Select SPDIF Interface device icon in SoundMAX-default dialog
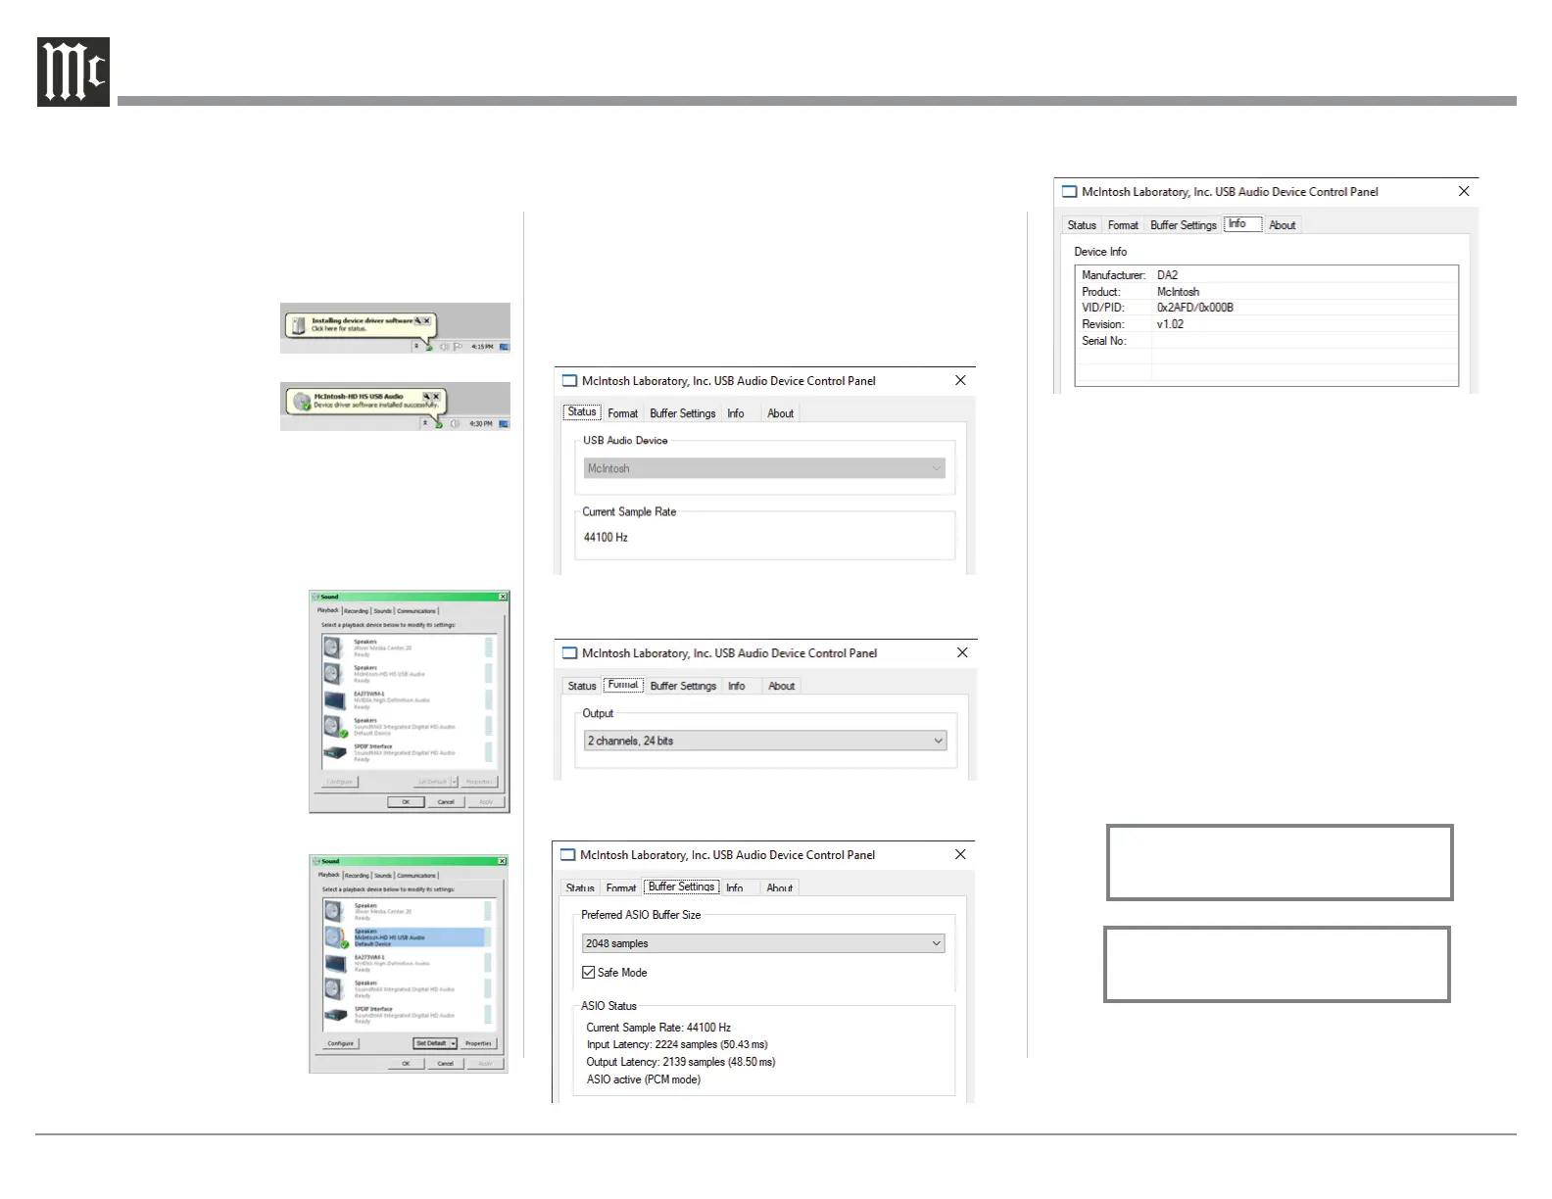Screen dimensions: 1552x1199 pyautogui.click(x=335, y=752)
